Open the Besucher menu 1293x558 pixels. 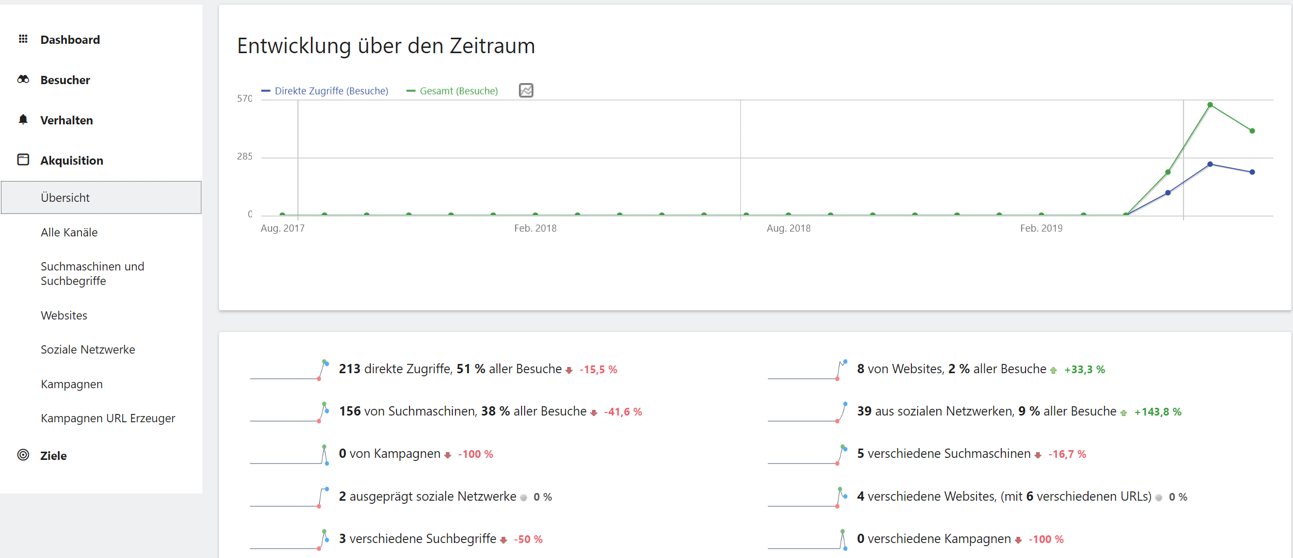65,80
